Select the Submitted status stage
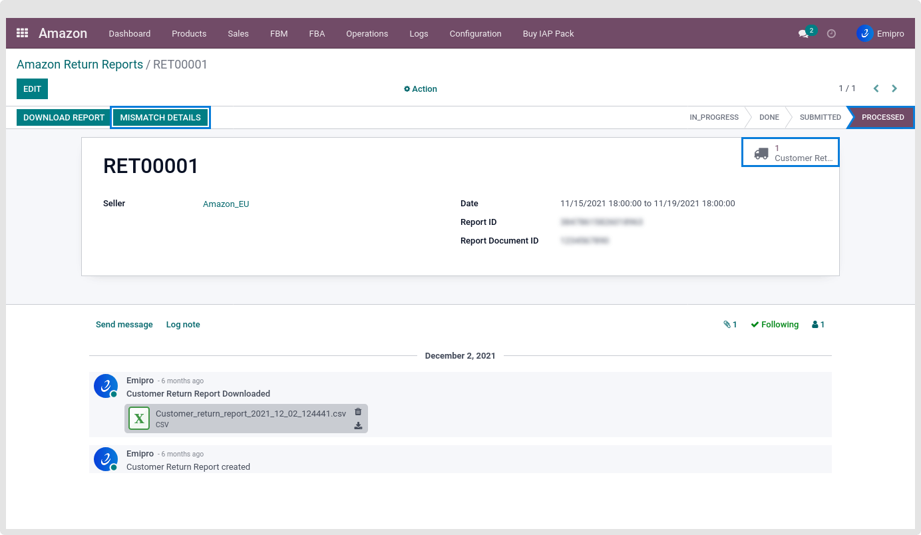Viewport: 921px width, 535px height. (x=820, y=117)
